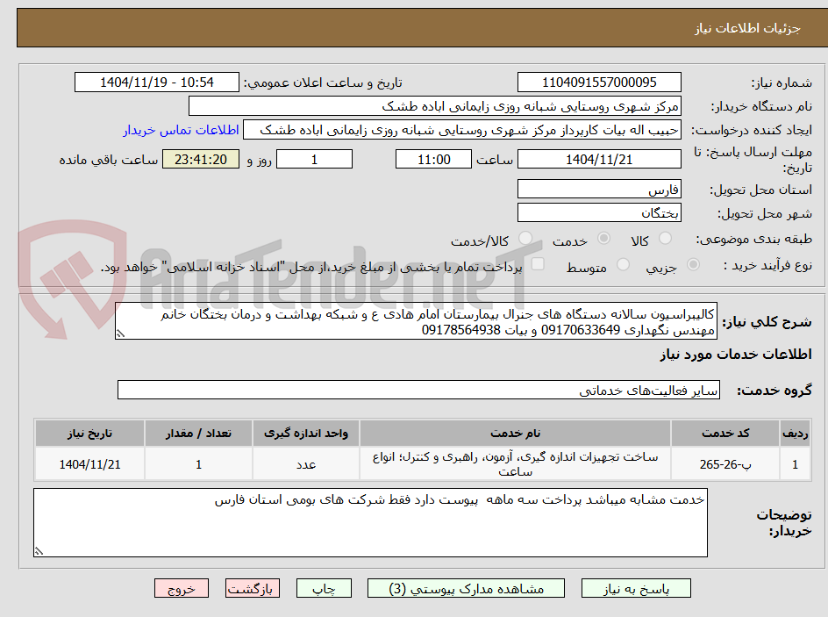This screenshot has height=617, width=828.
Task: Click the ساعت باقی مانده label
Action: (x=108, y=160)
